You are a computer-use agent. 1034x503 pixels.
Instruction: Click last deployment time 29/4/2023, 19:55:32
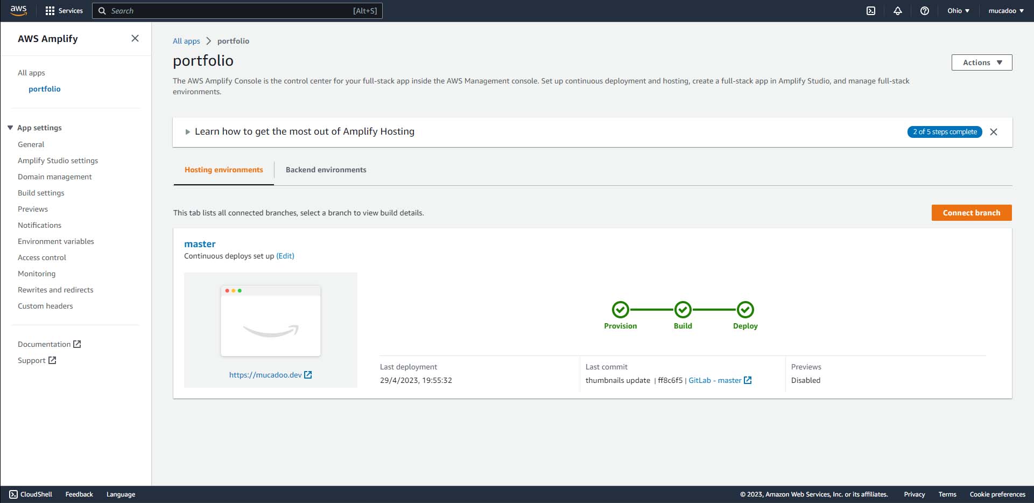click(x=416, y=380)
